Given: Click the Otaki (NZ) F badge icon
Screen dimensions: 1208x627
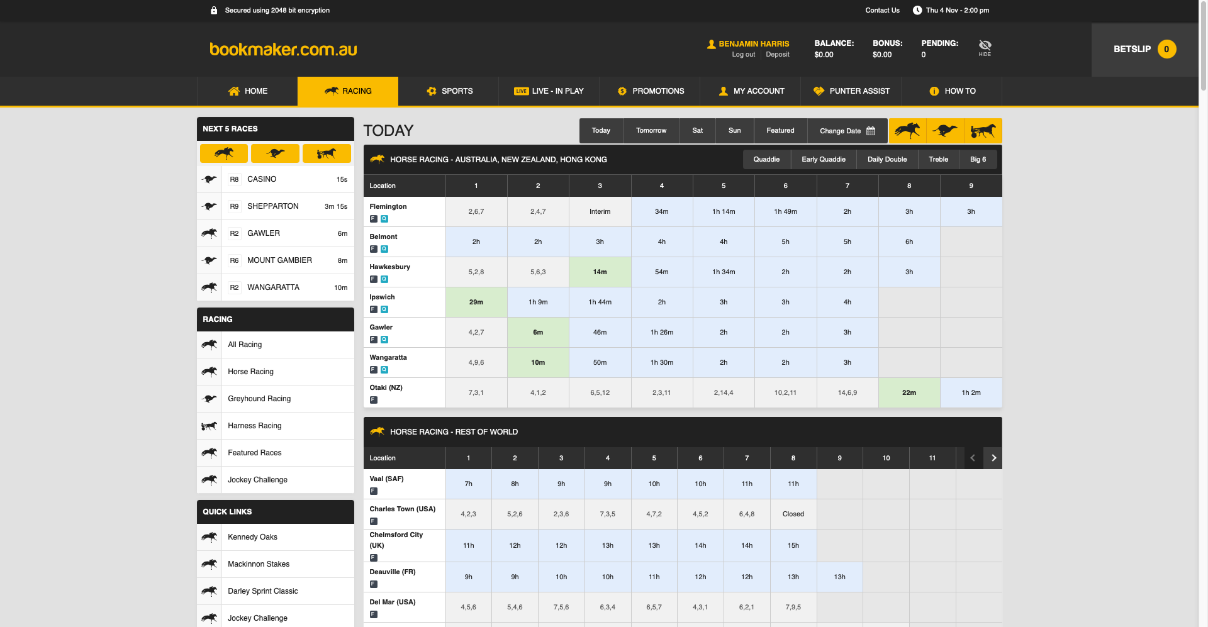Looking at the screenshot, I should 374,400.
